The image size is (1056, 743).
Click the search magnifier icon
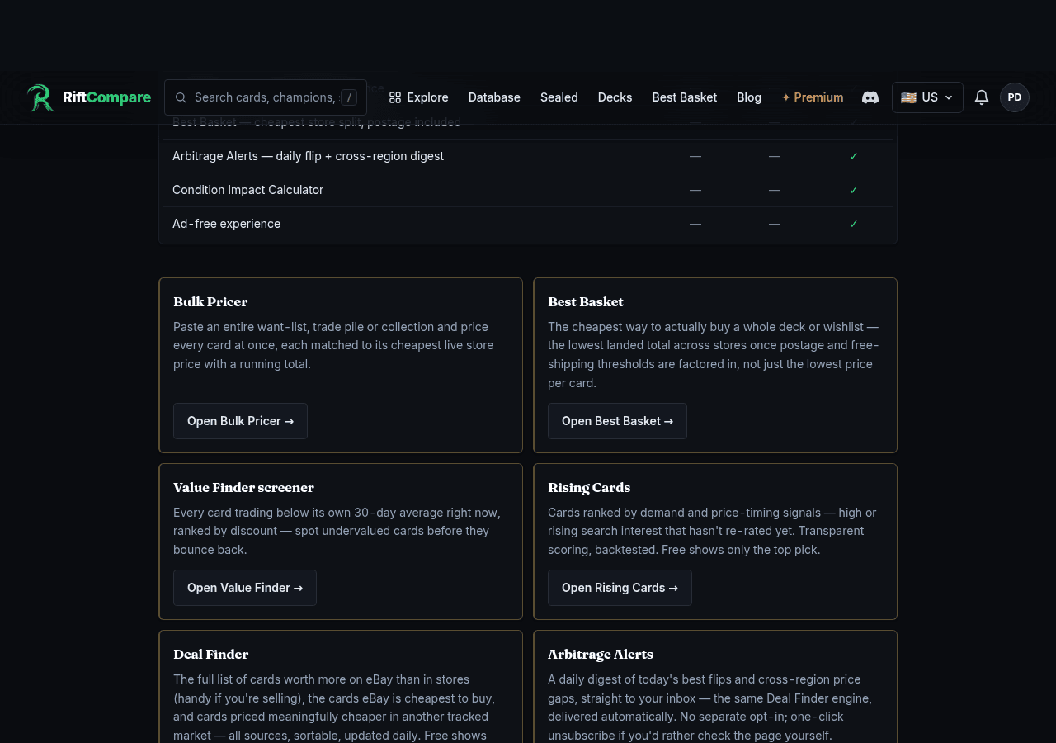pos(181,97)
